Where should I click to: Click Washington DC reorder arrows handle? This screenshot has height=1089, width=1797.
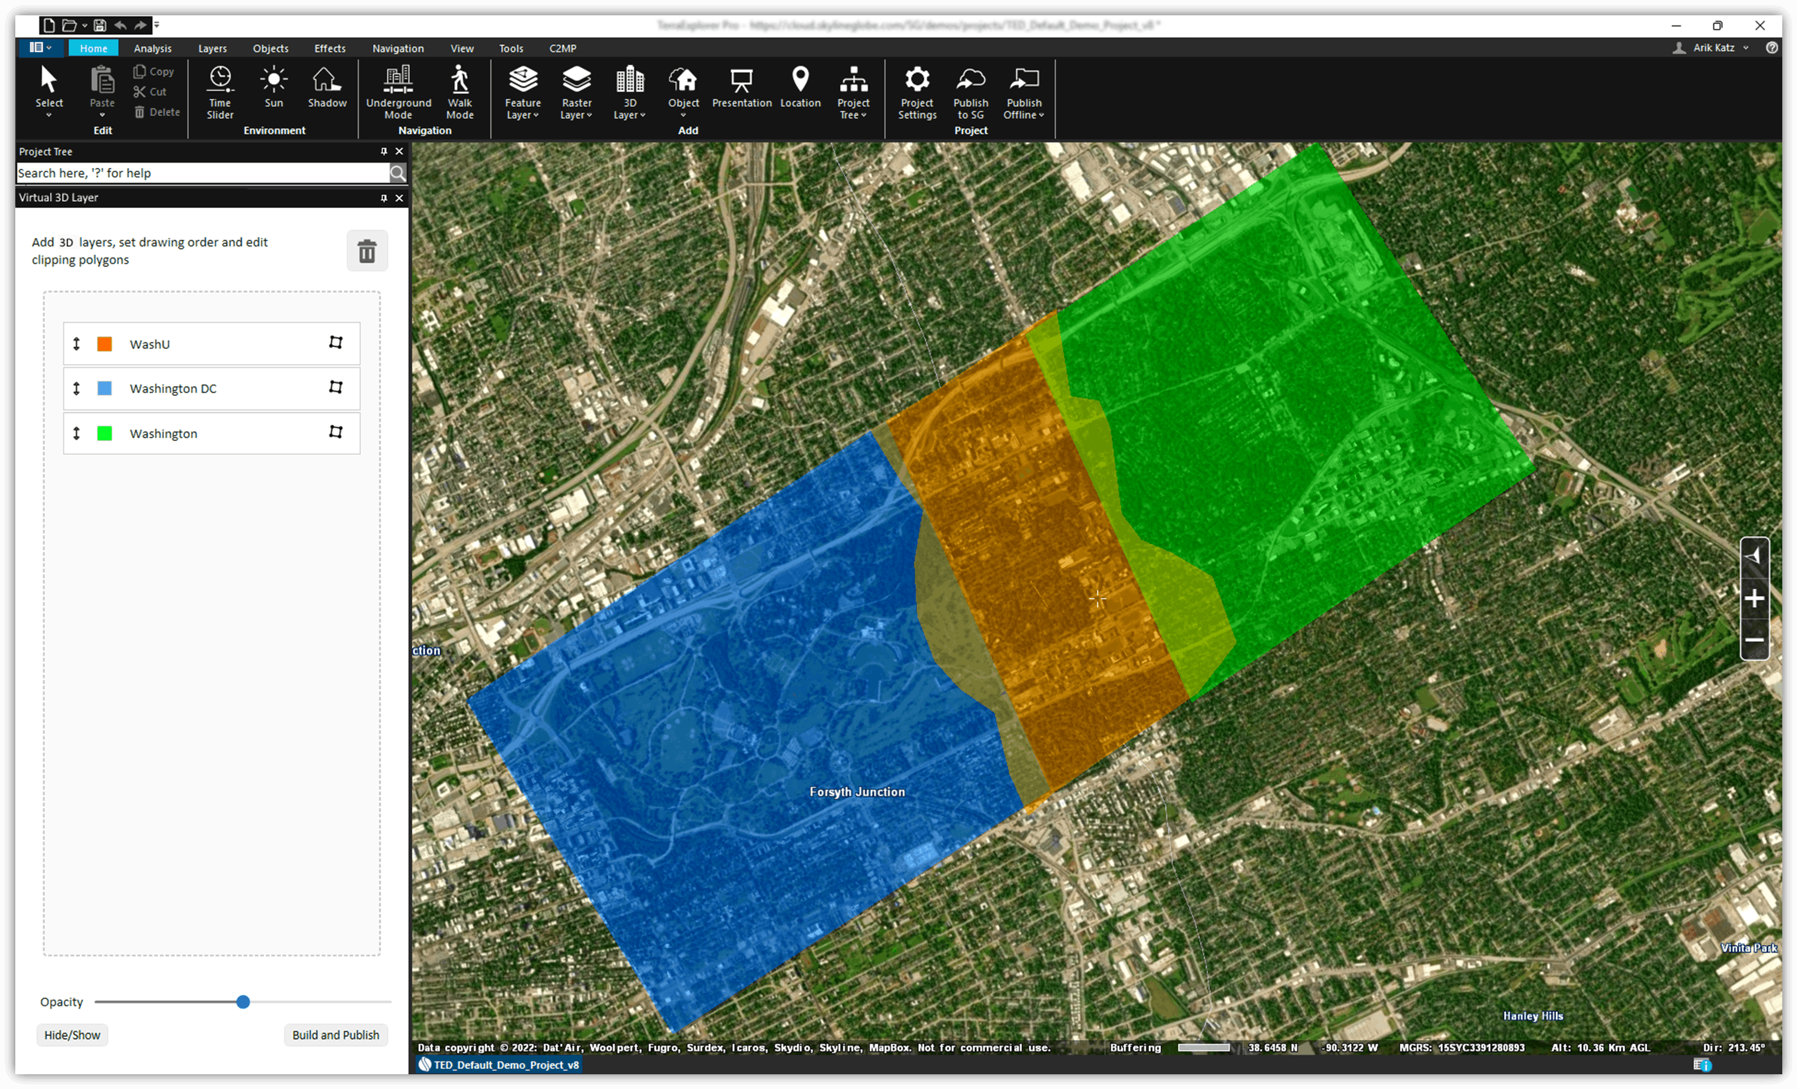(x=76, y=388)
